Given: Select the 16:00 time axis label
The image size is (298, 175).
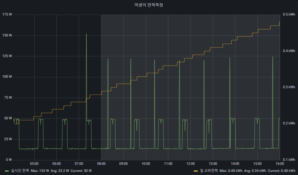Looking at the screenshot, I should point(280,163).
